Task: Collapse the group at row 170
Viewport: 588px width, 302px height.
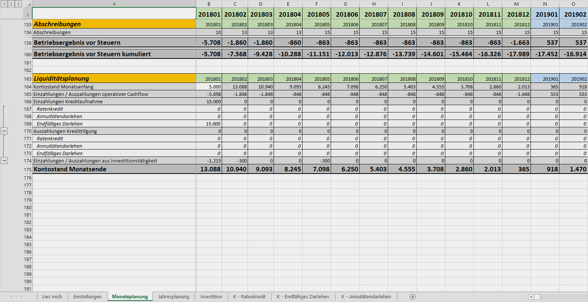Action: click(x=4, y=131)
